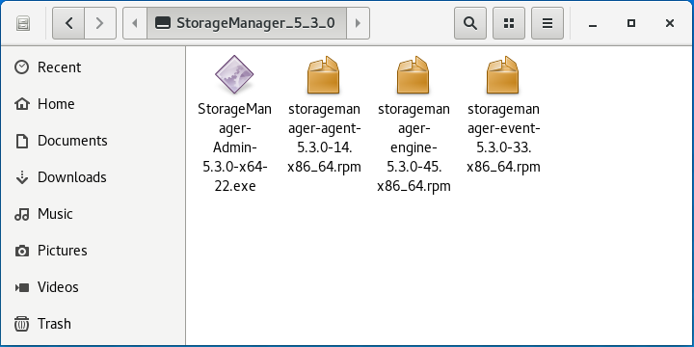
Task: Click the StorageManager_5_3_0 path button
Action: (x=247, y=23)
